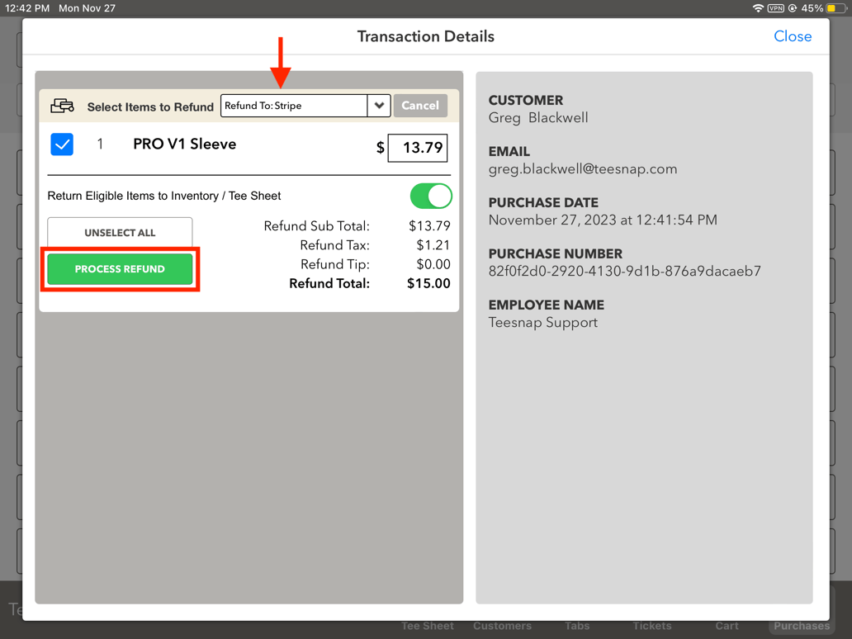Select the Cart tab
The height and width of the screenshot is (639, 852).
point(727,626)
